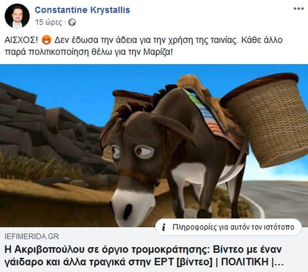This screenshot has width=308, height=272.
Task: Click the '15 ώρες' post timestamp
Action: pyautogui.click(x=49, y=23)
